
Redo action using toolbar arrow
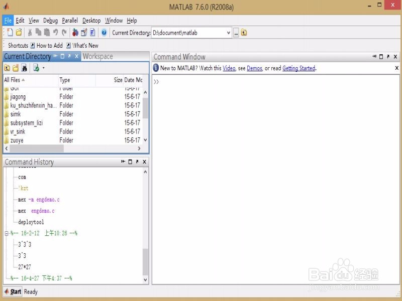[x=64, y=33]
